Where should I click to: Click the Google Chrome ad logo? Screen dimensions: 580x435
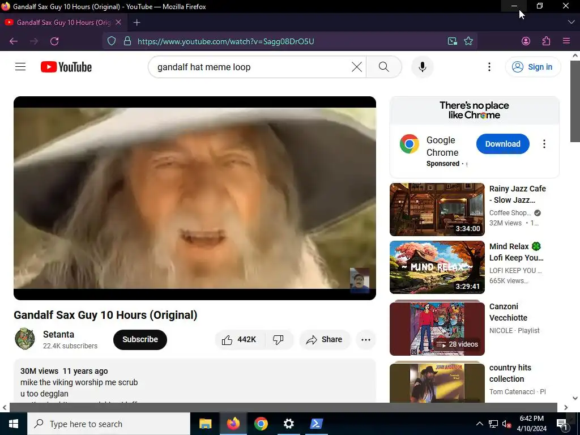pyautogui.click(x=409, y=144)
